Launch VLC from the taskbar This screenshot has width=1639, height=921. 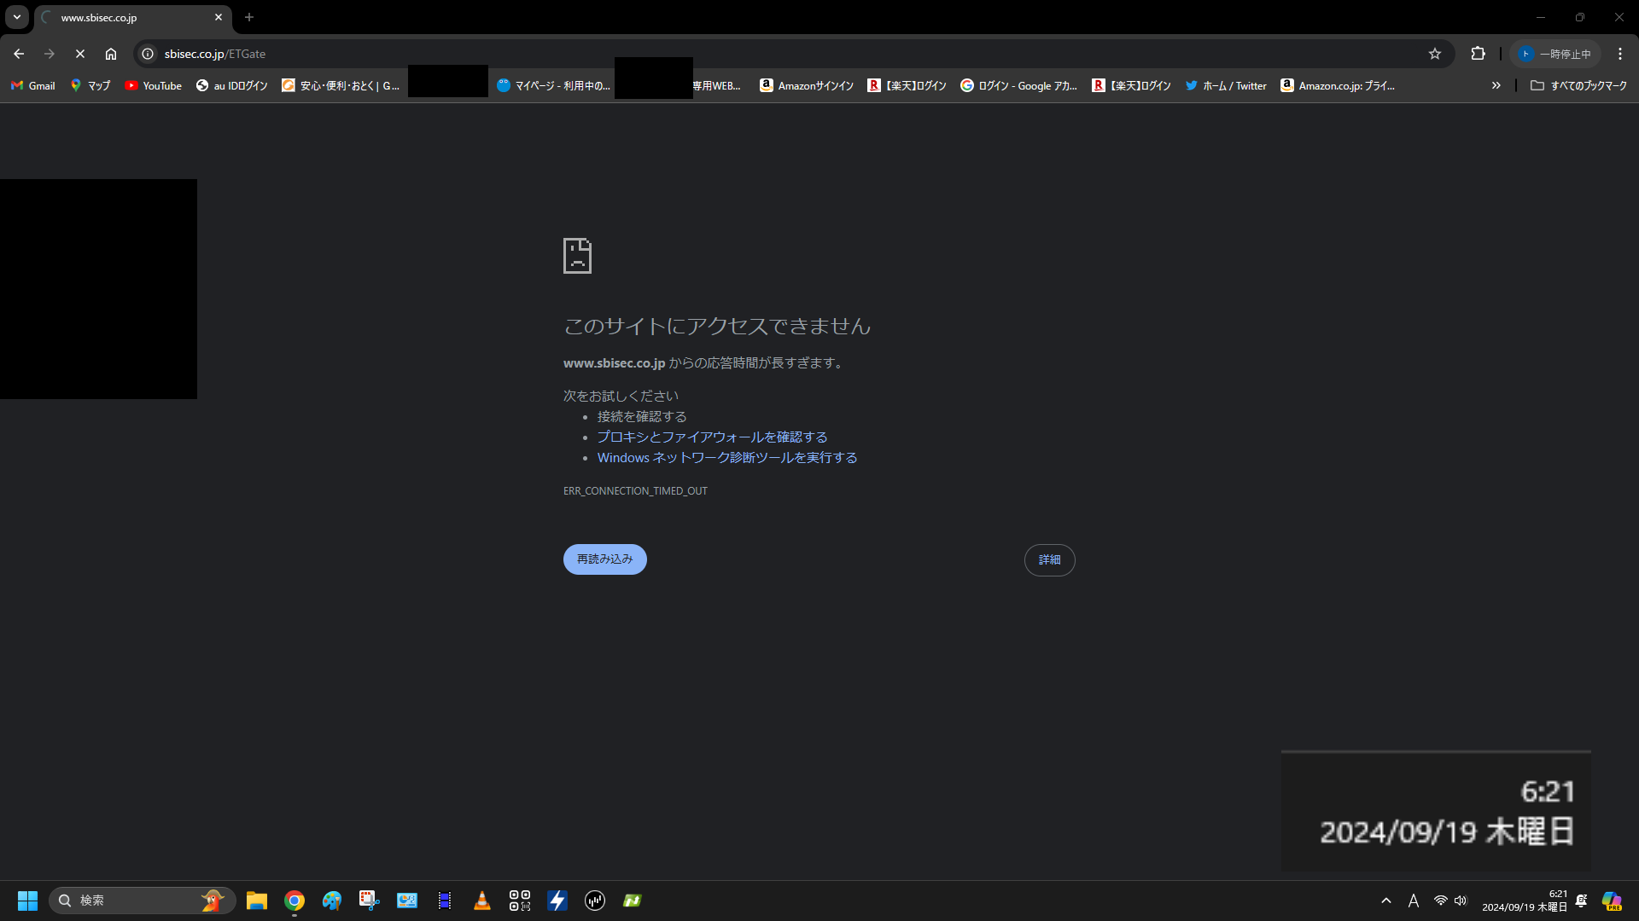coord(482,901)
